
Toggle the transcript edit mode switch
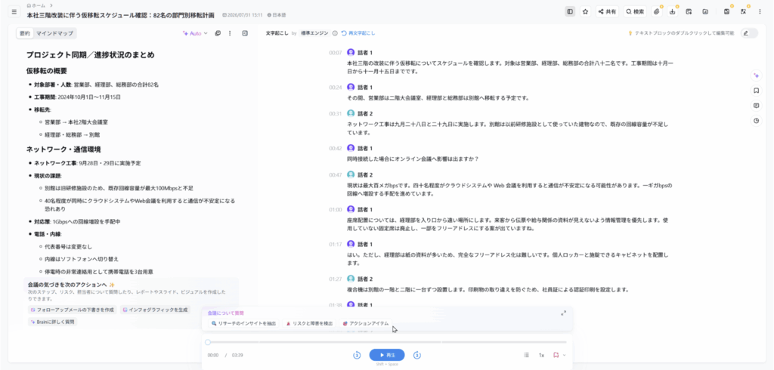click(x=749, y=33)
